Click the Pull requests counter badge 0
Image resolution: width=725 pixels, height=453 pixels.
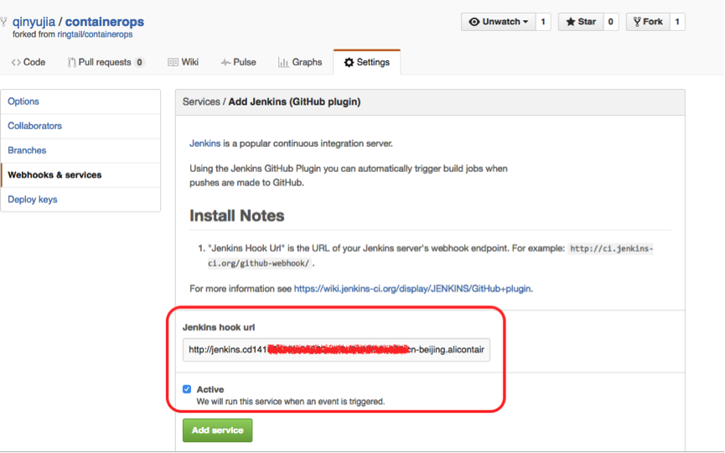(139, 62)
